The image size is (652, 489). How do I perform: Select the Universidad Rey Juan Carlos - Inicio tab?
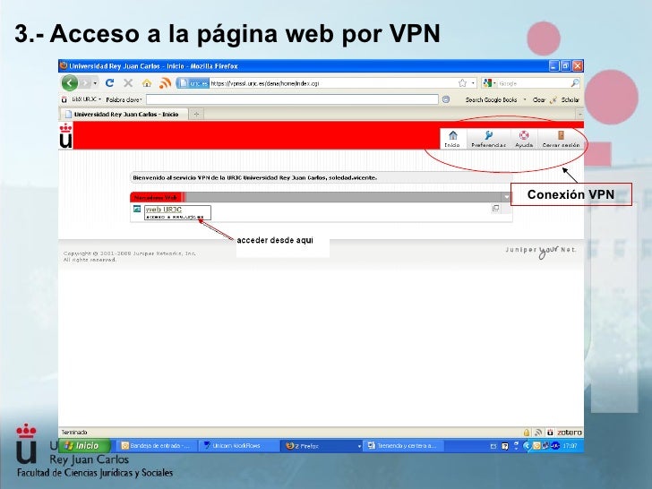124,114
